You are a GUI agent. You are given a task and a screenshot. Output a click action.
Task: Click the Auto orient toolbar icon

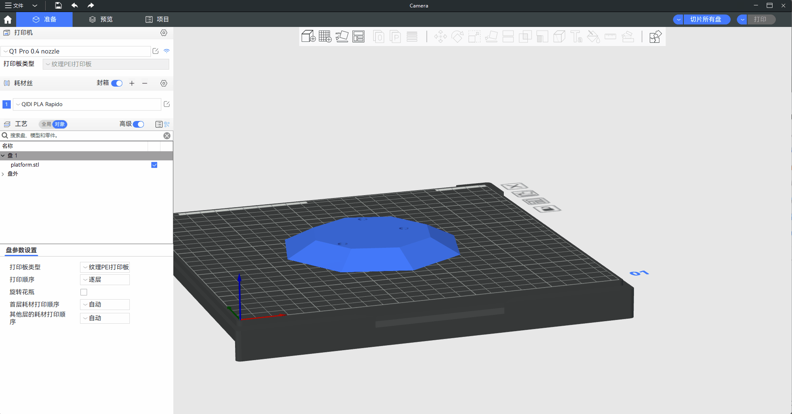coord(342,36)
